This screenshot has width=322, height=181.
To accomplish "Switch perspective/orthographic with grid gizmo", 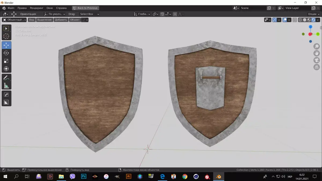I will (x=316, y=67).
